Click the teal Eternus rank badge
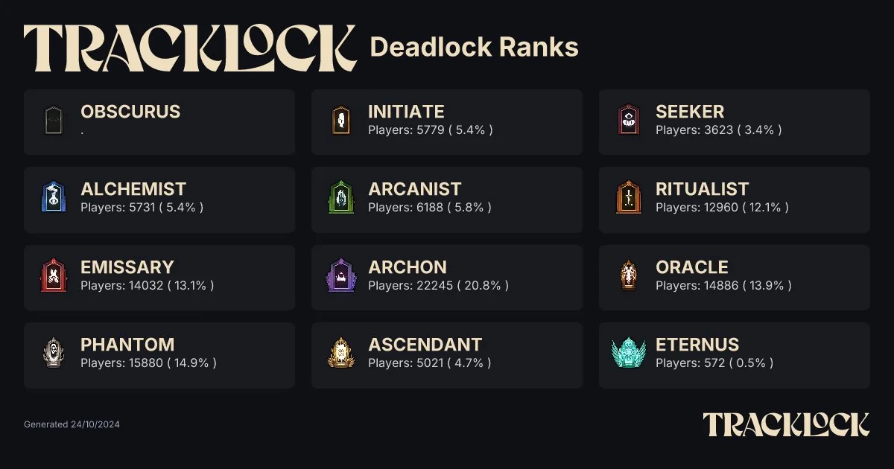 tap(628, 353)
